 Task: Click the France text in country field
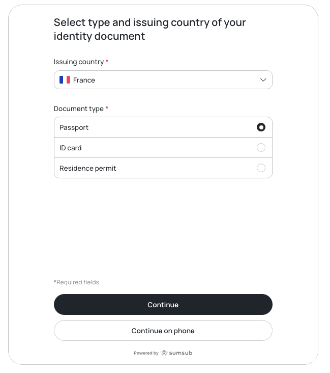pyautogui.click(x=84, y=80)
